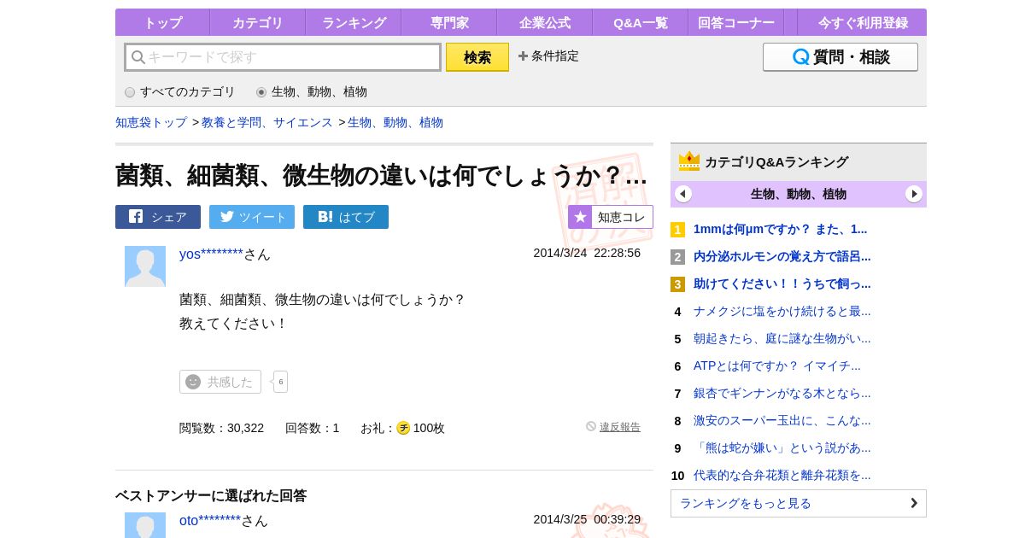
Task: Open yos******** user profile link
Action: click(x=211, y=254)
